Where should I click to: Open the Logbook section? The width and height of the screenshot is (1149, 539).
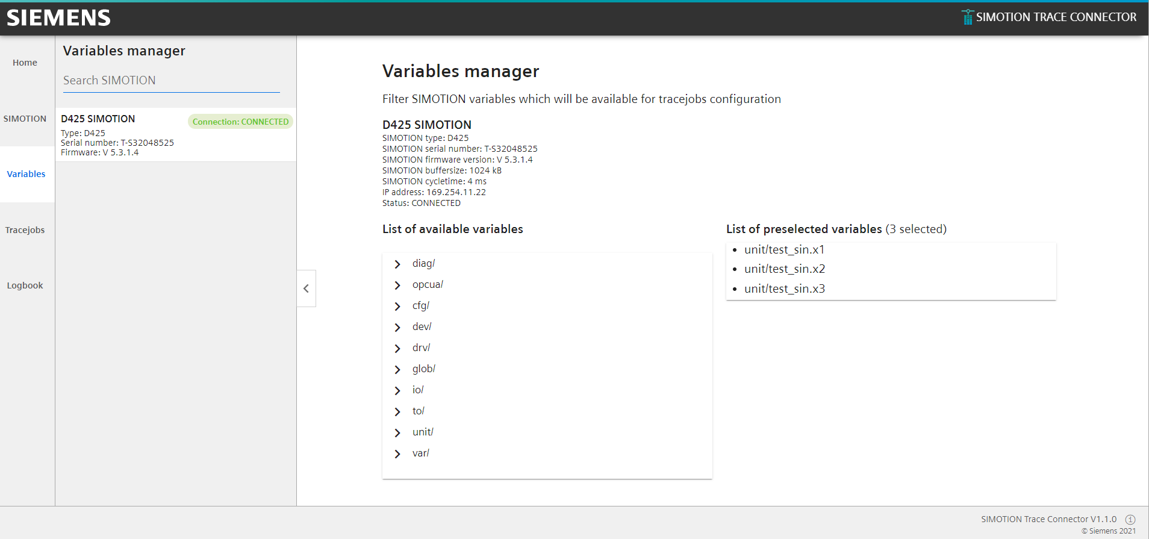tap(25, 285)
